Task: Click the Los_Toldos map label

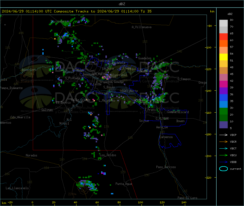Action: pos(108,155)
